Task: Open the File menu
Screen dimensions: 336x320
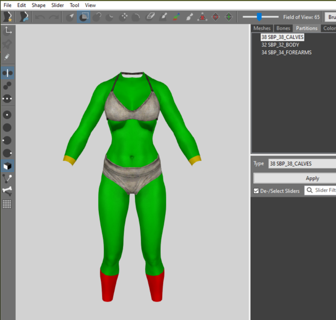Action: [8, 5]
